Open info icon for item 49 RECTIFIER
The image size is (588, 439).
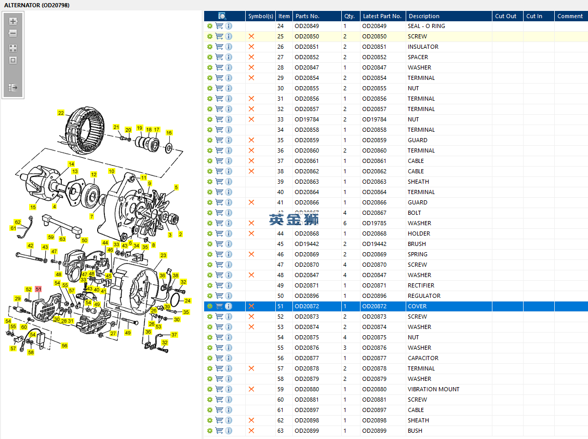click(x=229, y=285)
